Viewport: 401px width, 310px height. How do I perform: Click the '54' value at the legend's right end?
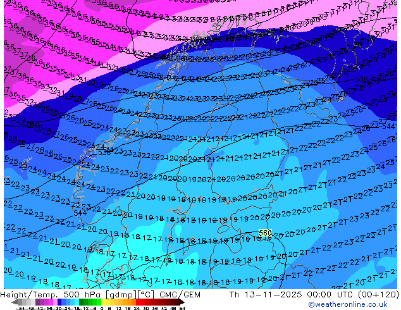[x=182, y=308]
